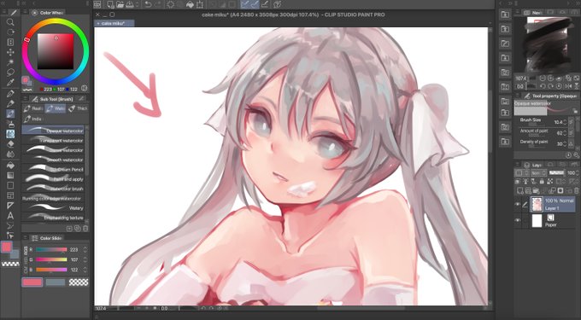Click Undo in the command bar

pos(148,4)
